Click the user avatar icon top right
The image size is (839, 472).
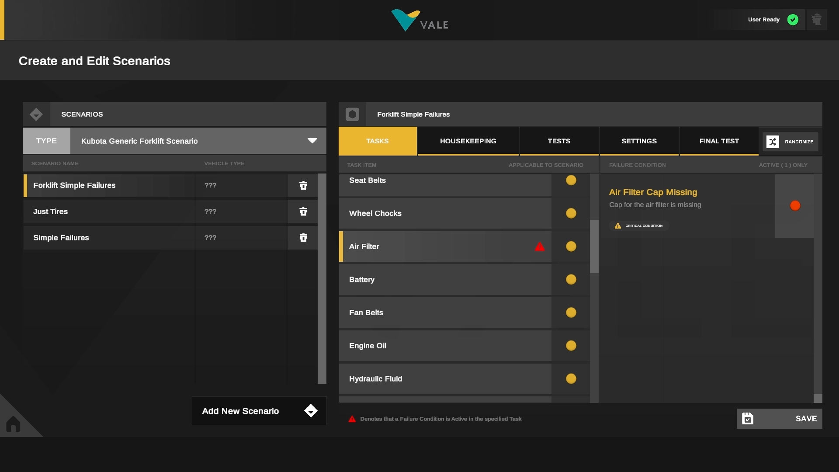[816, 20]
